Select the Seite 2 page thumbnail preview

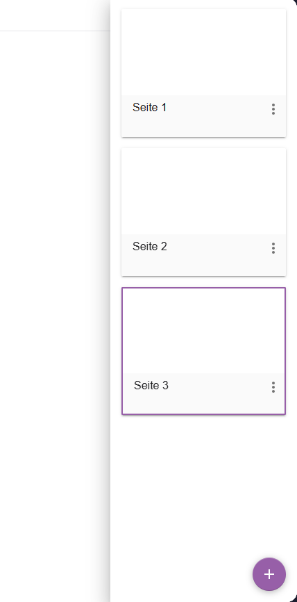point(203,190)
